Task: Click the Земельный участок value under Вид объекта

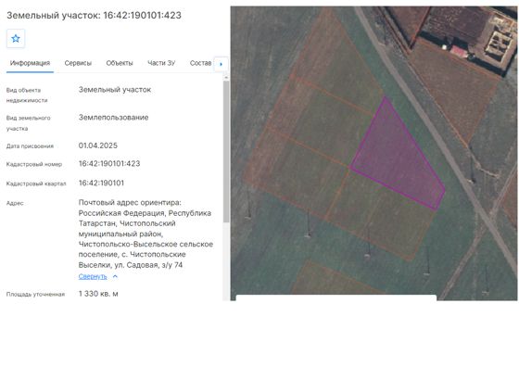Action: click(x=115, y=90)
